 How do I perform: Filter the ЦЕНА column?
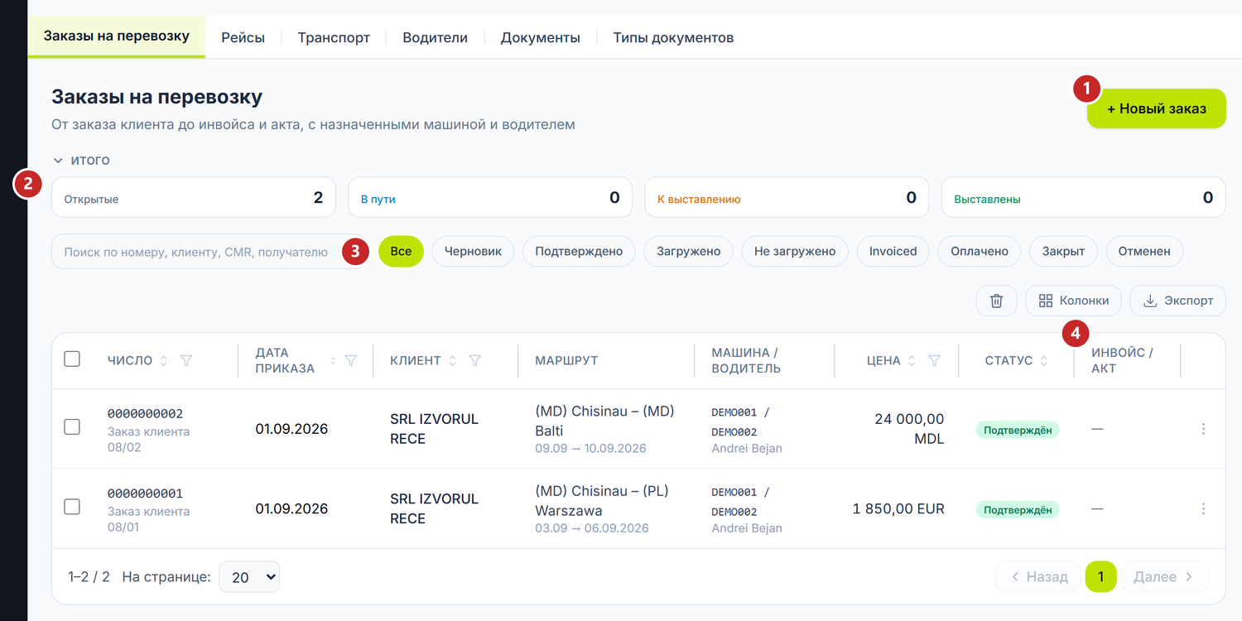click(934, 361)
